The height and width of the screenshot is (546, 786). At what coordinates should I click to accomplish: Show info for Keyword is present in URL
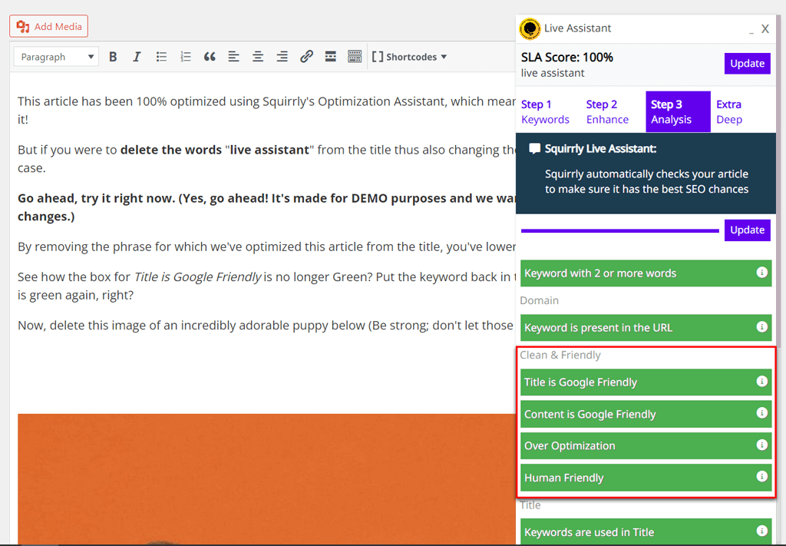click(x=762, y=327)
